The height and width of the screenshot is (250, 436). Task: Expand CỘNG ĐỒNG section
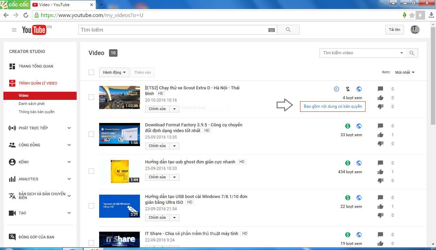(x=69, y=145)
